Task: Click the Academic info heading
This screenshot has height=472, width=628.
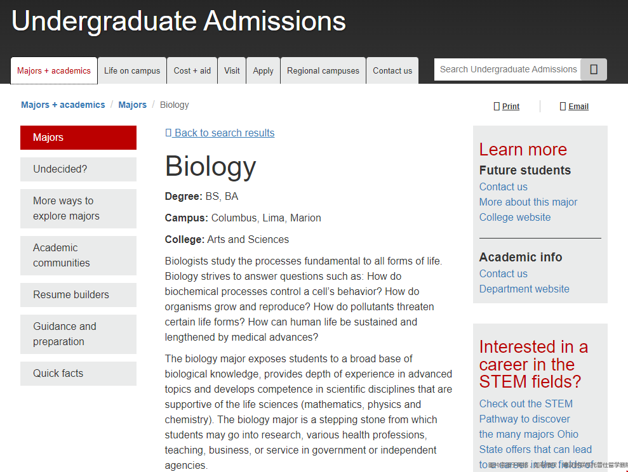Action: coord(521,257)
